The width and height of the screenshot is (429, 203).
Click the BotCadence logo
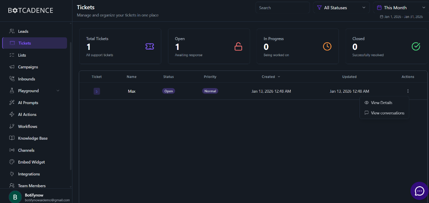[31, 10]
